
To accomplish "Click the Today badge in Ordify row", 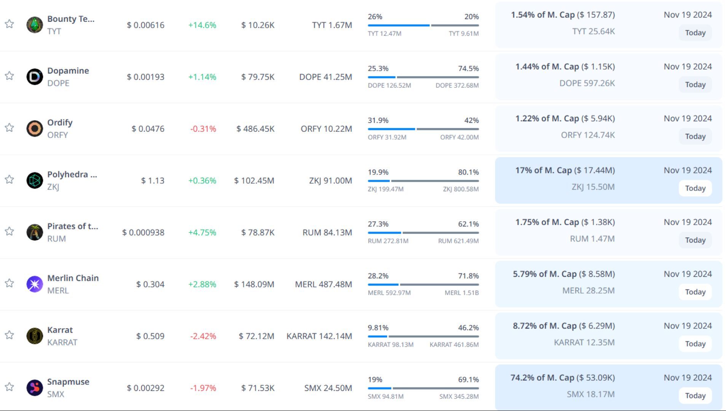I will (695, 136).
